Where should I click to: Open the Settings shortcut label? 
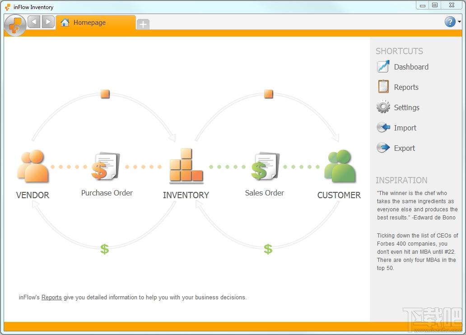(x=406, y=107)
